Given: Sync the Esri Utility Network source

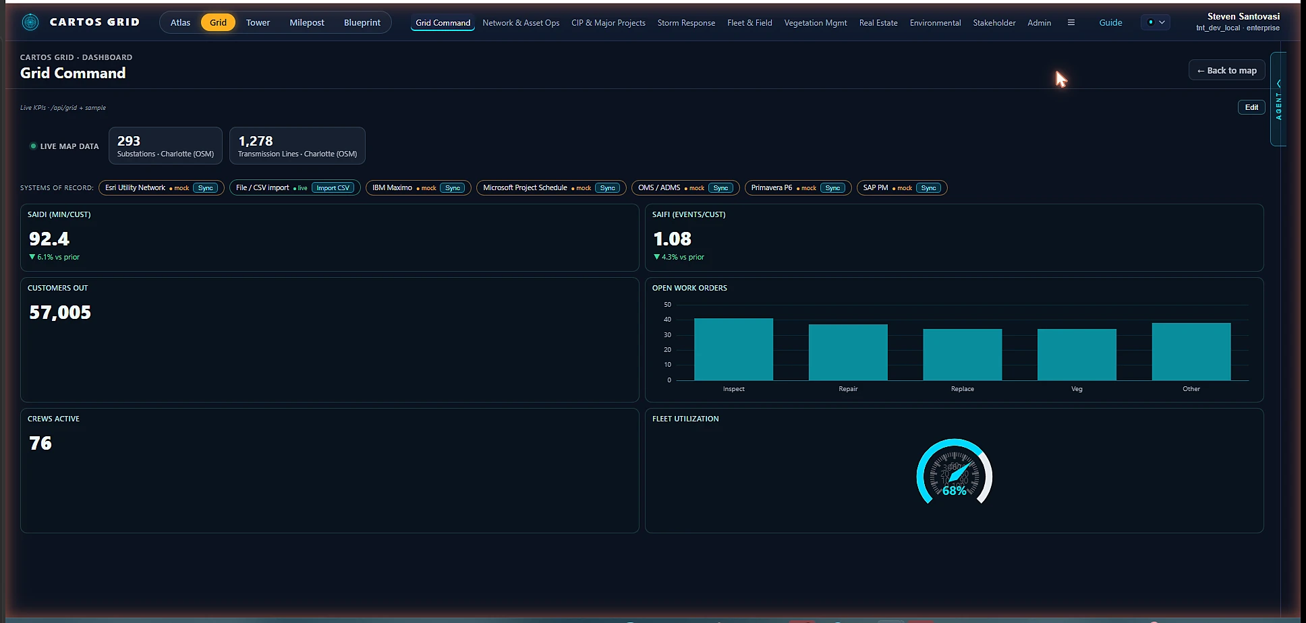Looking at the screenshot, I should pyautogui.click(x=206, y=188).
